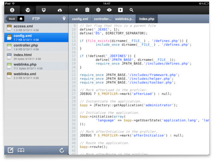Open the bookmarks book icon
213x161 pixels.
click(x=21, y=150)
